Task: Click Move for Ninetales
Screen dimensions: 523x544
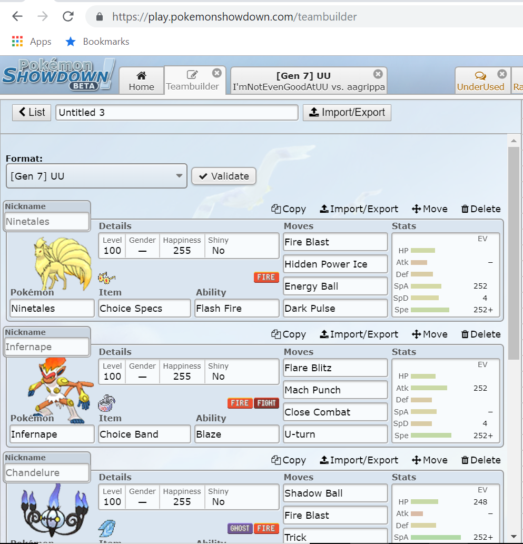Action: click(429, 209)
